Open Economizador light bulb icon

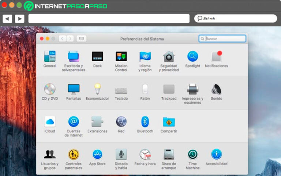[x=97, y=89]
